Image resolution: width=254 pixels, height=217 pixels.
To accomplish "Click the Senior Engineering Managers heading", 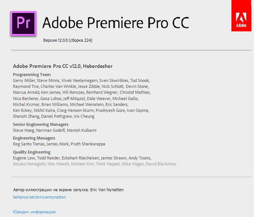I will click(41, 124).
